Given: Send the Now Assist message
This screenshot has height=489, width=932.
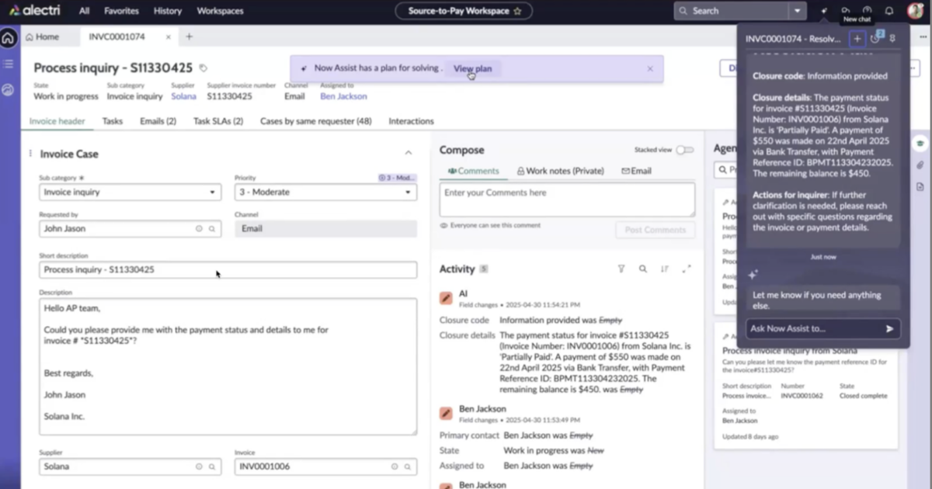Looking at the screenshot, I should click(x=890, y=328).
